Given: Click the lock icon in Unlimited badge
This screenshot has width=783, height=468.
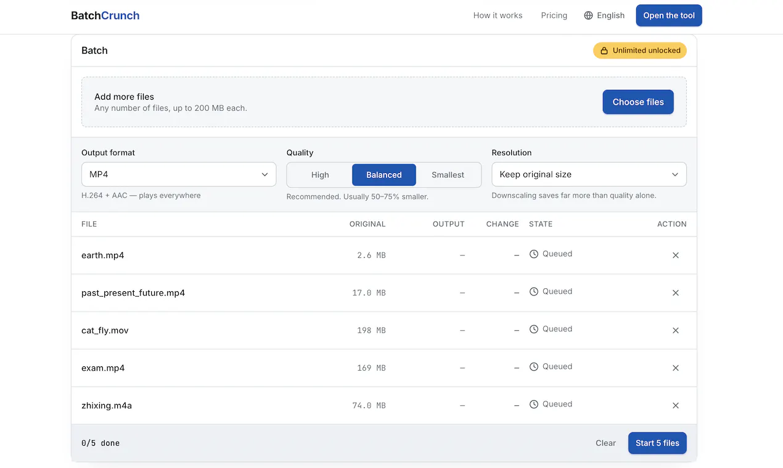Looking at the screenshot, I should pos(604,50).
